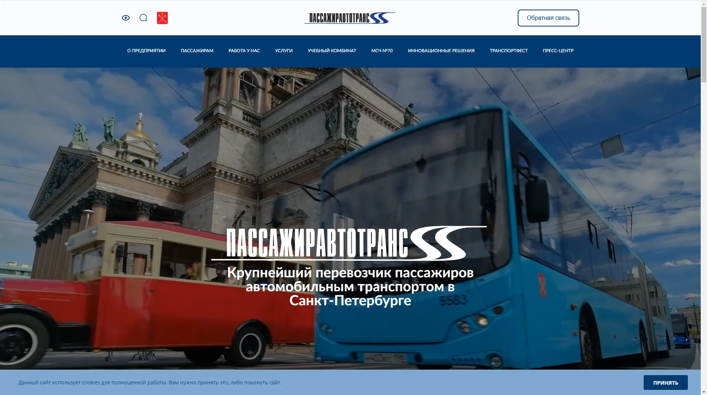Toggle the visually impaired eye icon

tap(126, 18)
